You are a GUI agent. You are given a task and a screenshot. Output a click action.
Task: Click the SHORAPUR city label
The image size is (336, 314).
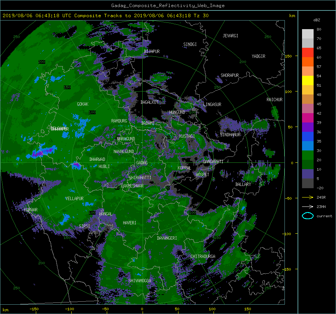[230, 75]
